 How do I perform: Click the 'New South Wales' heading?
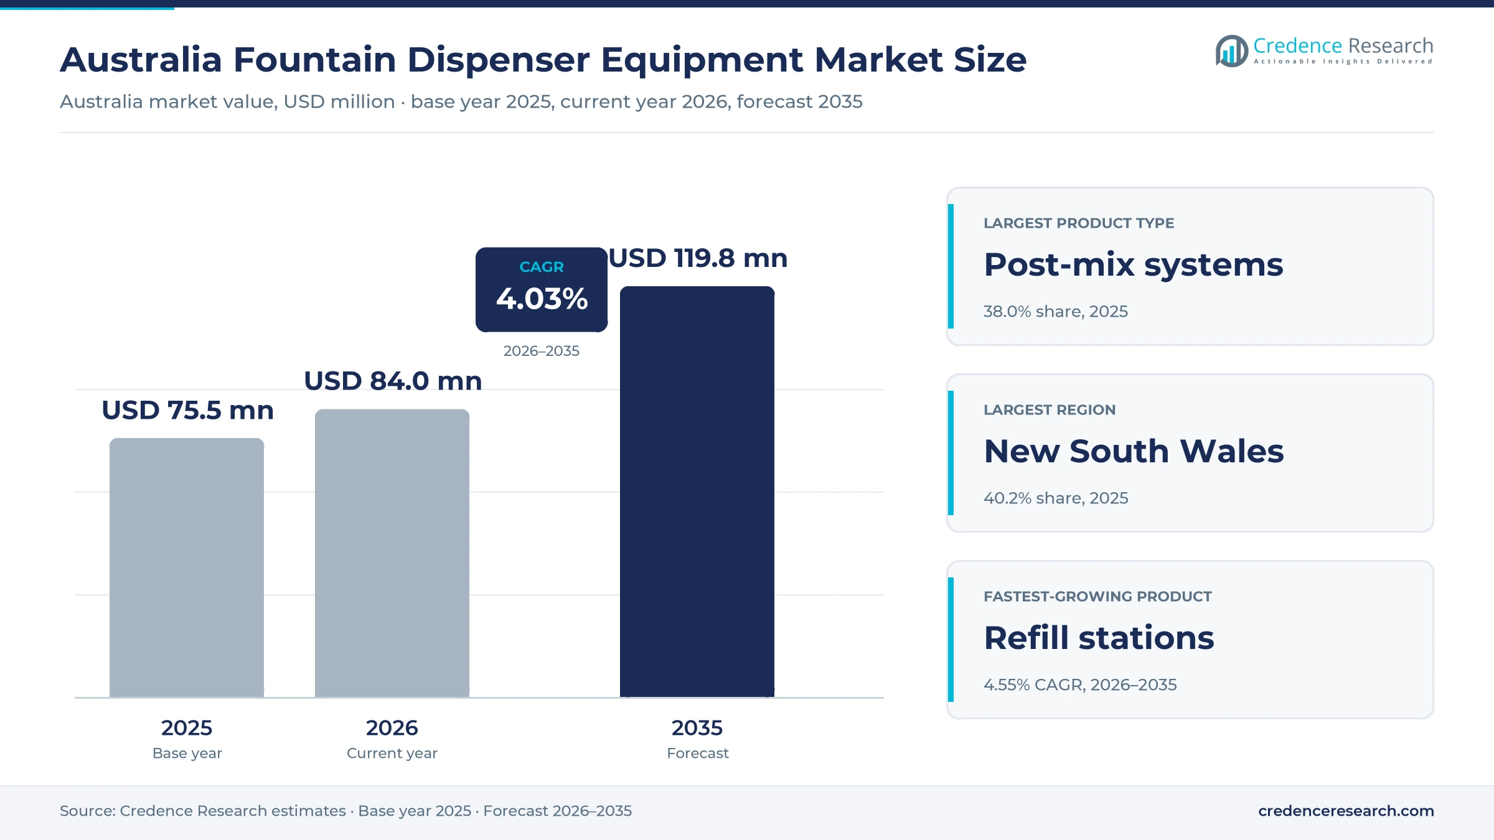click(1134, 451)
